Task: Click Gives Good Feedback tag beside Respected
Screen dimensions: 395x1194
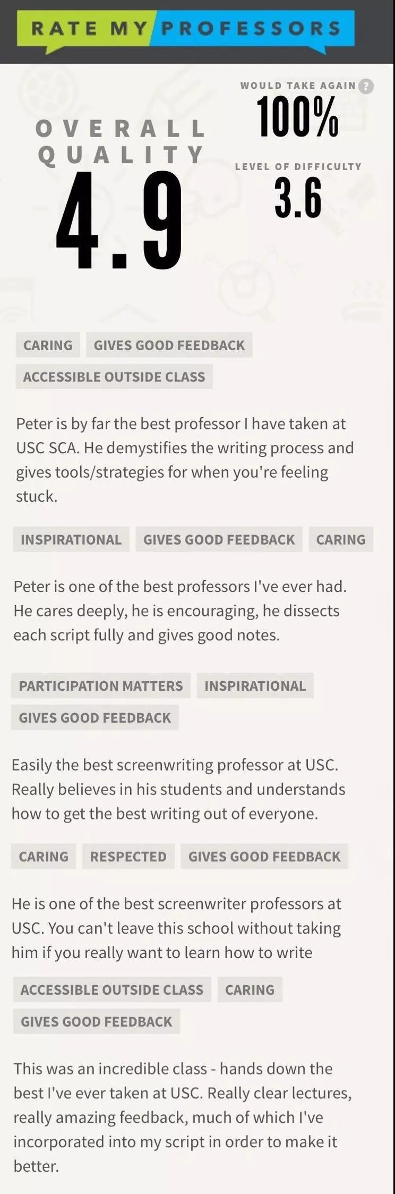Action: click(x=264, y=856)
